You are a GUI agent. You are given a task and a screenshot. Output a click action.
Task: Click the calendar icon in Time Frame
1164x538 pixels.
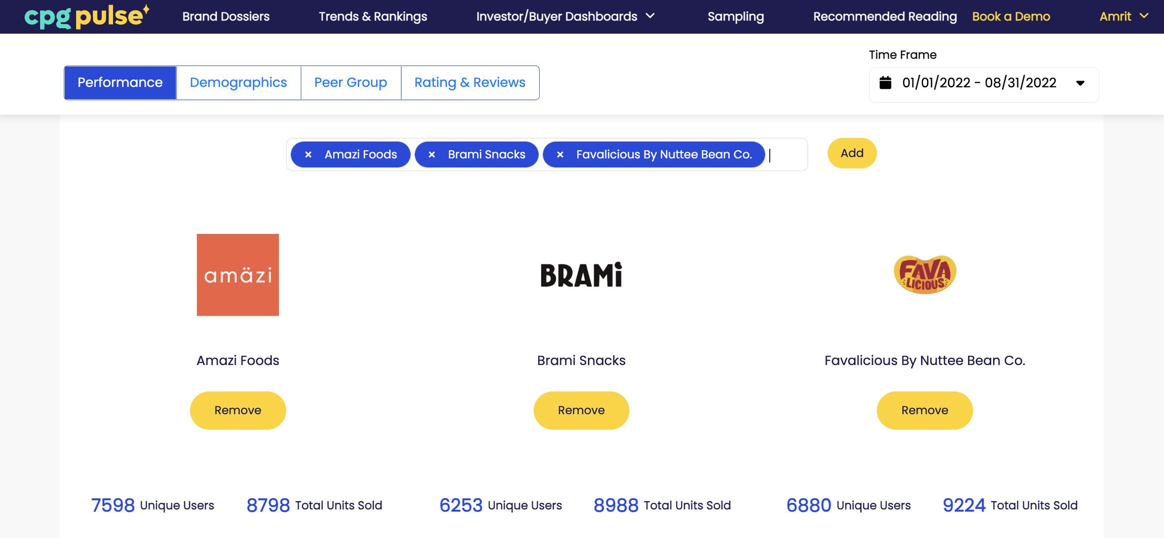tap(885, 83)
